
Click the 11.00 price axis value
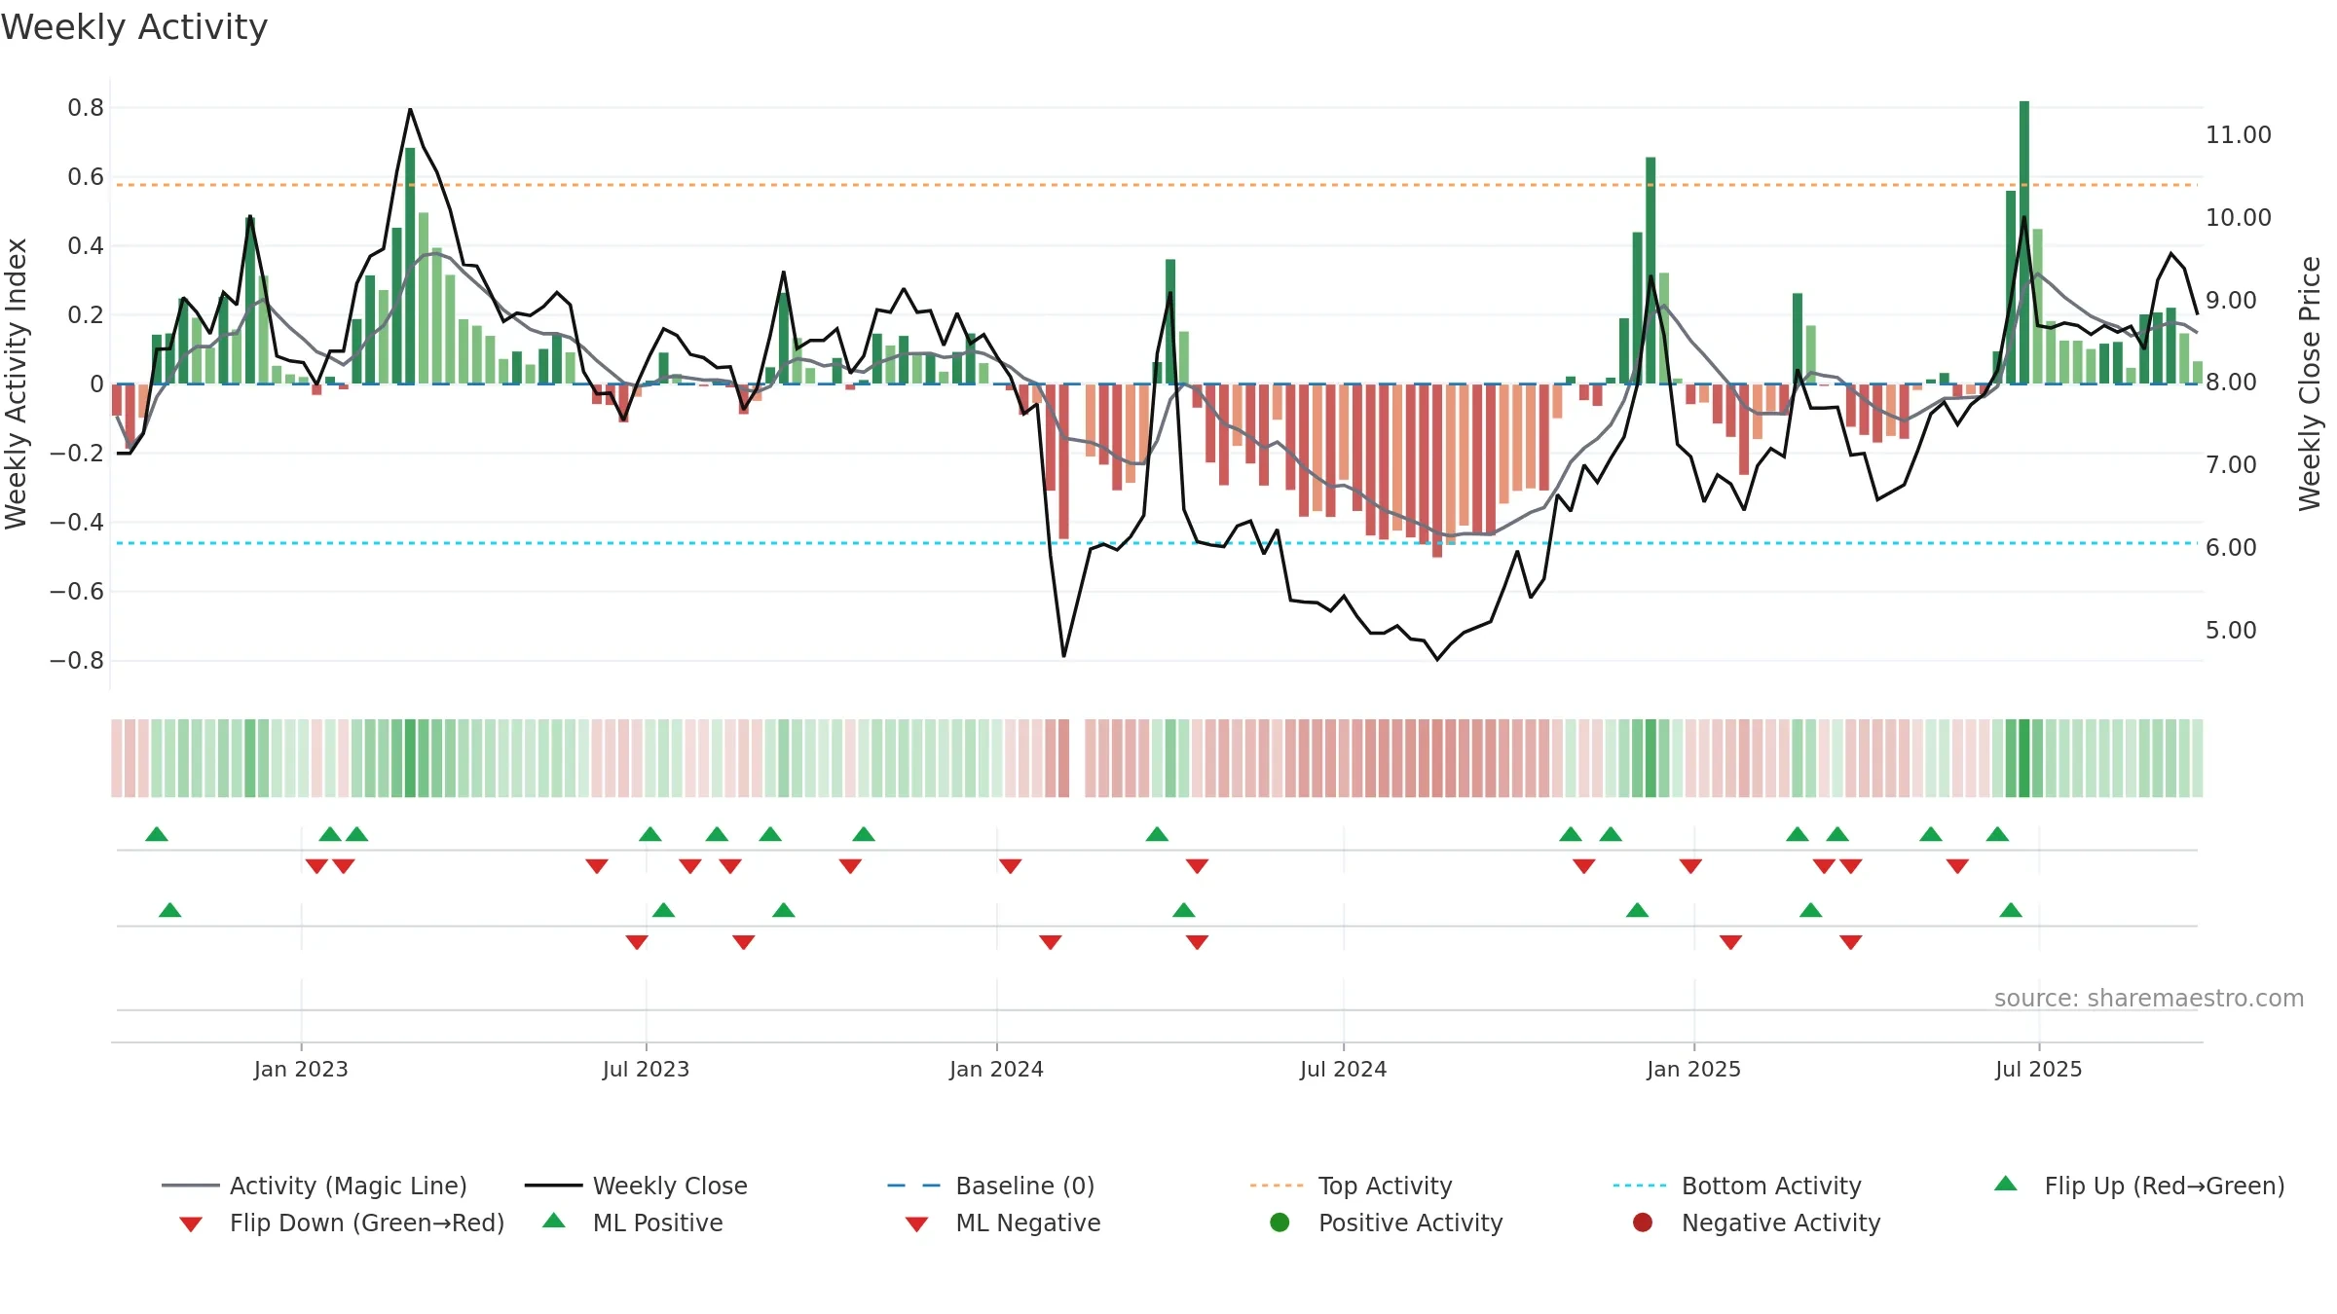pos(2238,134)
